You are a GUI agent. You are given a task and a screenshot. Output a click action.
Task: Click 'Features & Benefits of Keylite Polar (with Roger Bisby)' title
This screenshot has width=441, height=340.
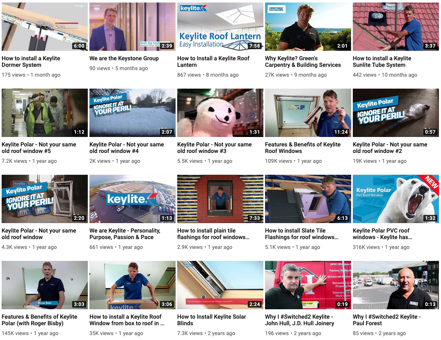tap(39, 320)
